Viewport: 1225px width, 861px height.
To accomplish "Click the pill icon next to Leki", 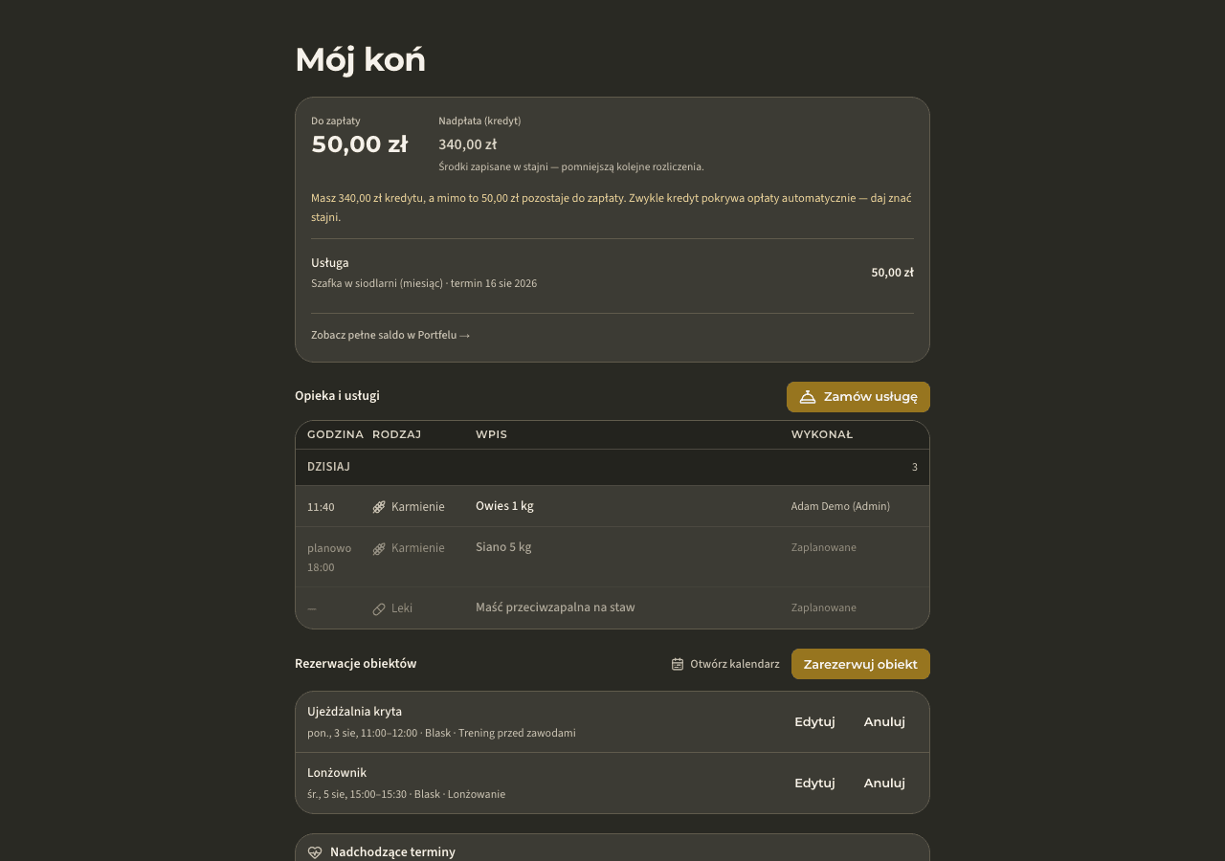I will (x=379, y=608).
